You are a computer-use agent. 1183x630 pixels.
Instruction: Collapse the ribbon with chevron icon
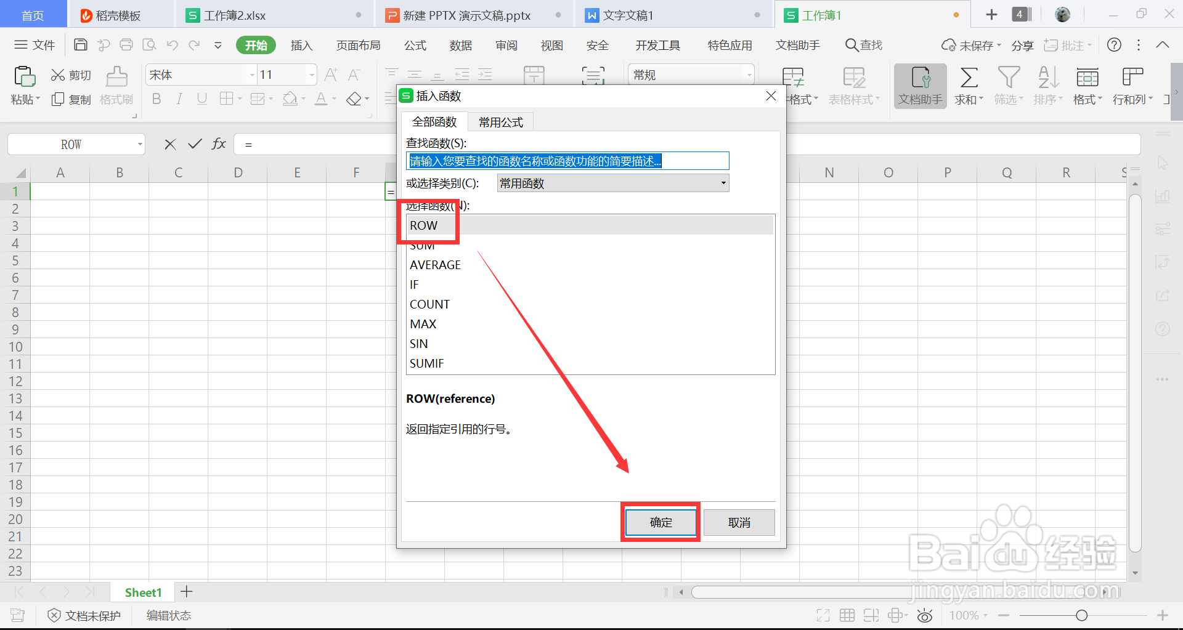1163,45
